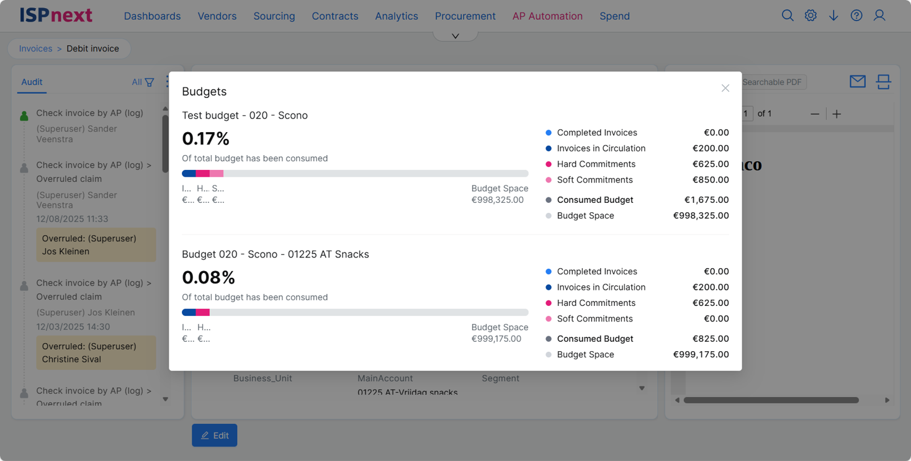Click 'Budget 020 - Scono - 01225 AT Snacks' title
Screen dimensions: 911x461
276,254
